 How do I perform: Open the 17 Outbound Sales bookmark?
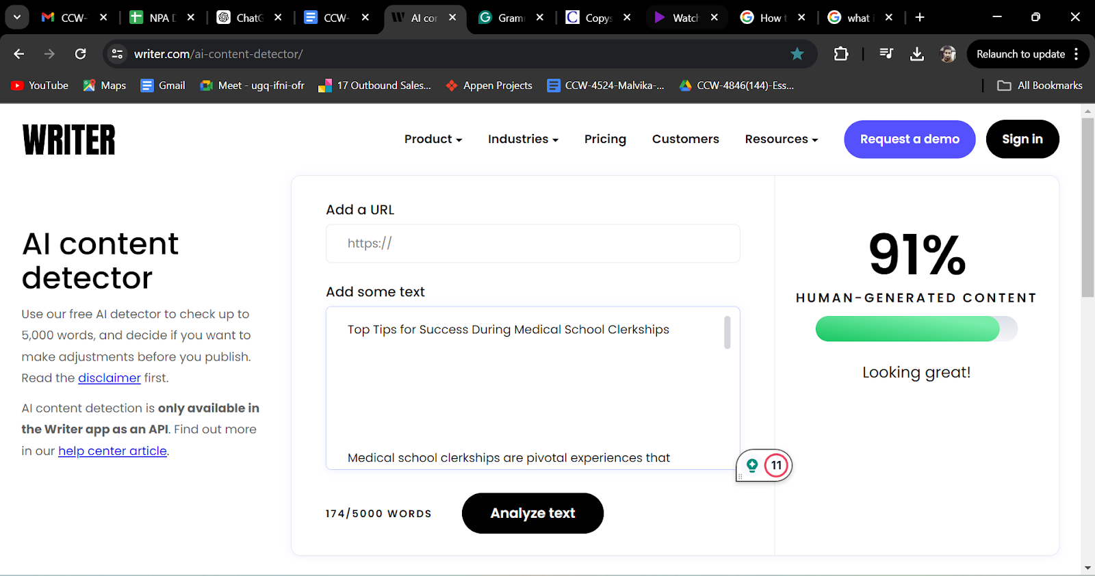pos(375,86)
